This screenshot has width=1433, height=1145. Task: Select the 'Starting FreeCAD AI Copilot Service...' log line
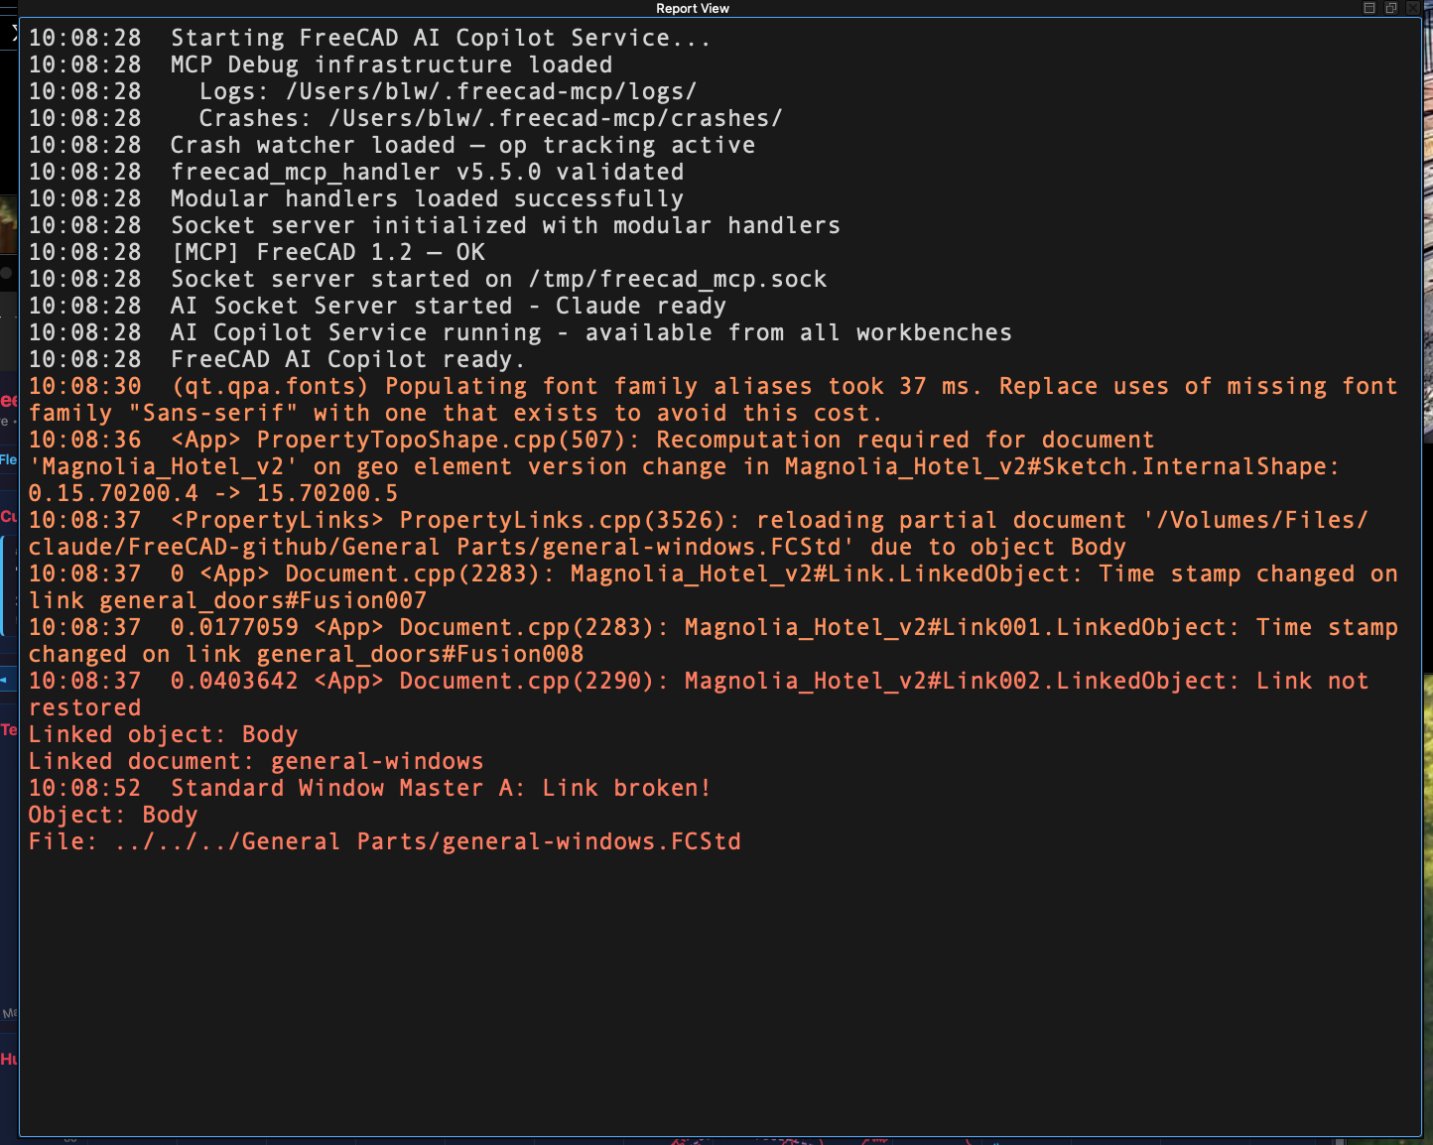pos(369,38)
